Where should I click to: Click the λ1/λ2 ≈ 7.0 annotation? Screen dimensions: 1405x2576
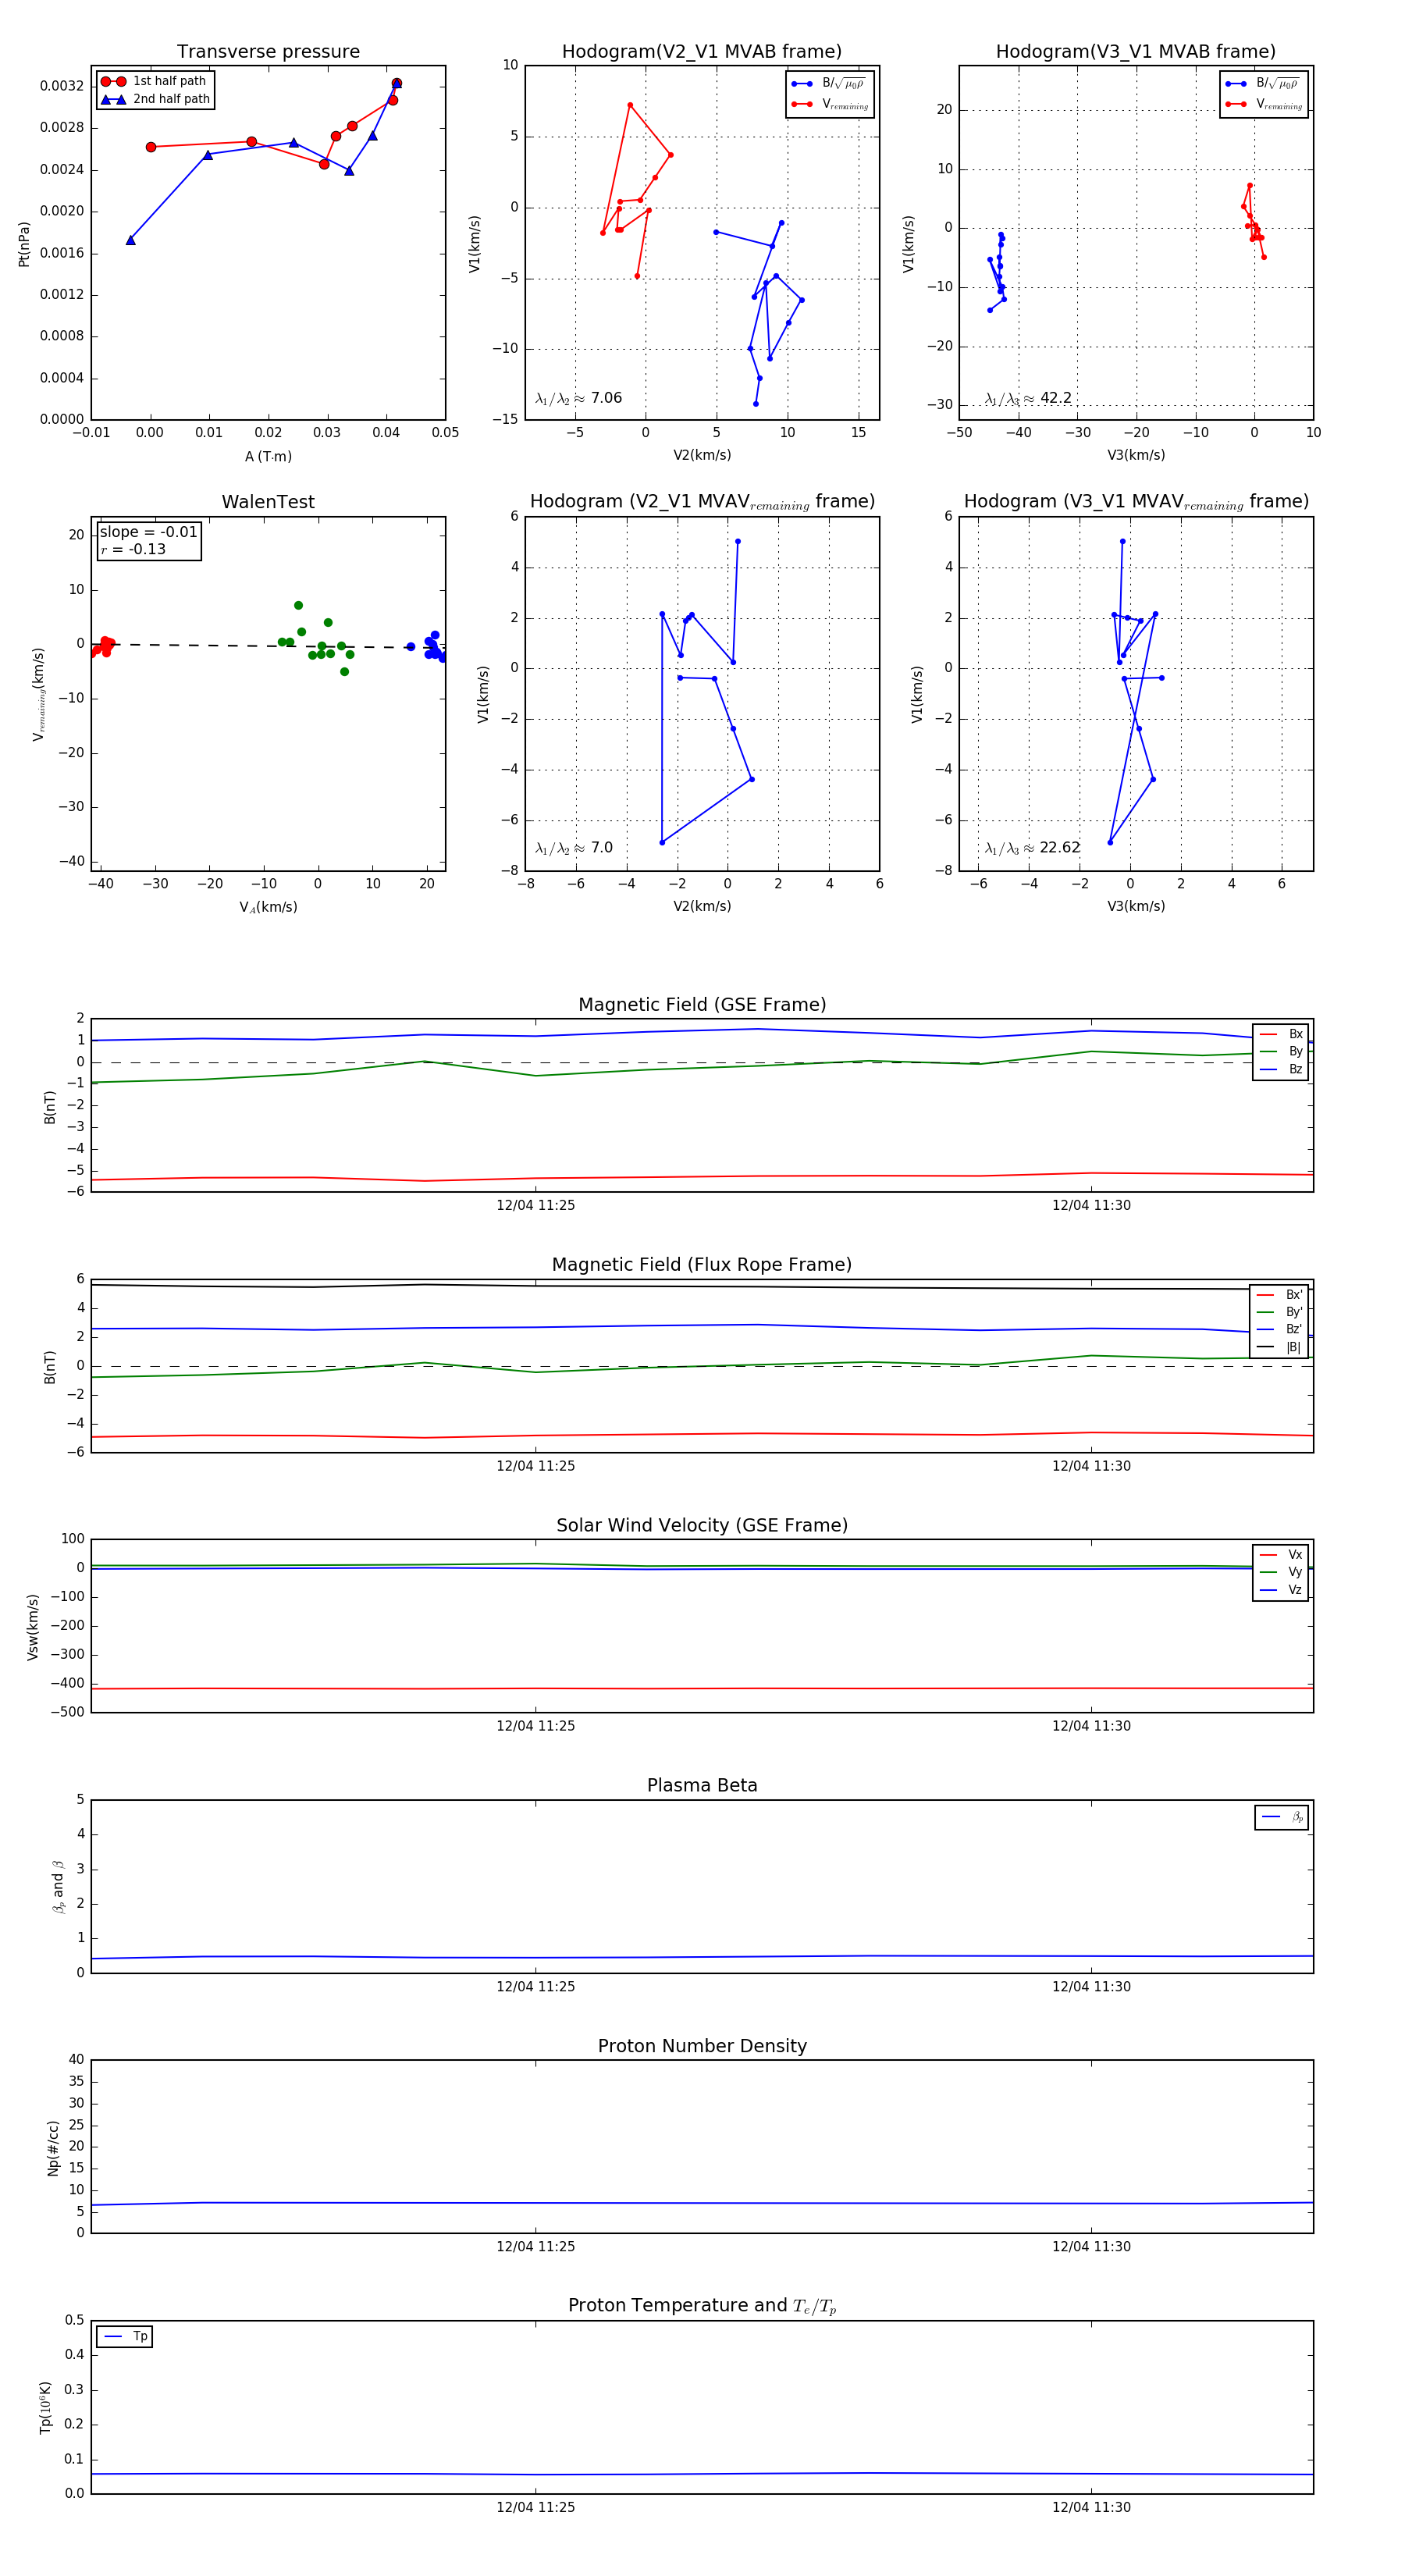[574, 848]
